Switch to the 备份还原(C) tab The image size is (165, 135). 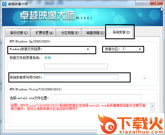click(x=19, y=33)
